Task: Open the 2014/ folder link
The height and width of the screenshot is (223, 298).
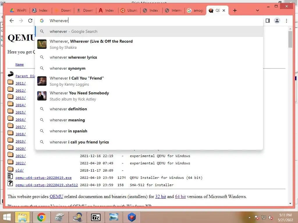Action: point(21,105)
